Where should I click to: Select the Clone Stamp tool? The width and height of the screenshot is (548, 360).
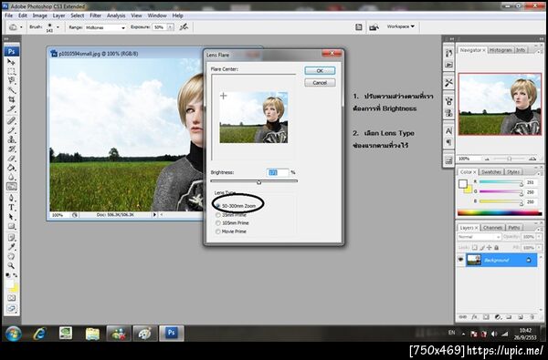click(11, 139)
